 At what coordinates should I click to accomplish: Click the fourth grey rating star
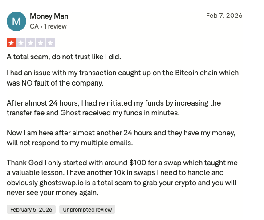[x=41, y=43]
